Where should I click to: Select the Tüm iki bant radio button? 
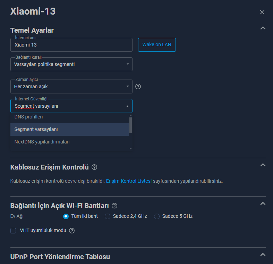pyautogui.click(x=66, y=216)
